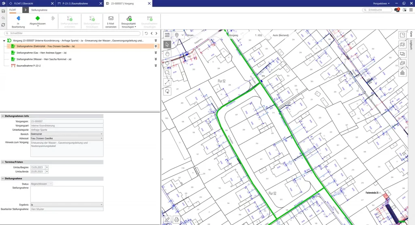Image resolution: width=415 pixels, height=225 pixels.
Task: Open the Abgeschlossen status dropdown
Action: tap(38, 26)
